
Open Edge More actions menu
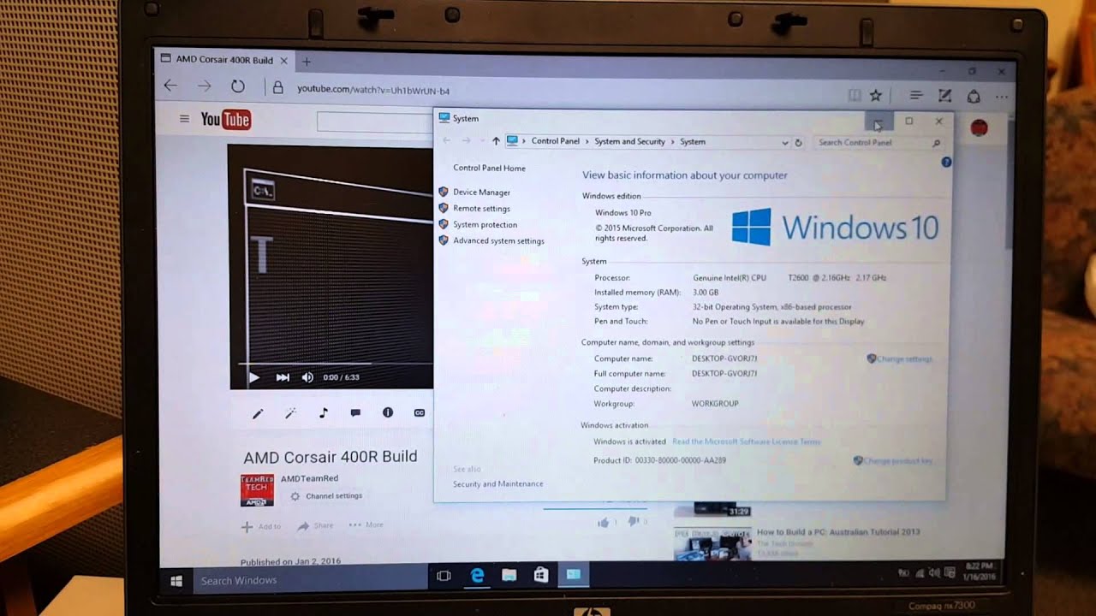[1001, 98]
